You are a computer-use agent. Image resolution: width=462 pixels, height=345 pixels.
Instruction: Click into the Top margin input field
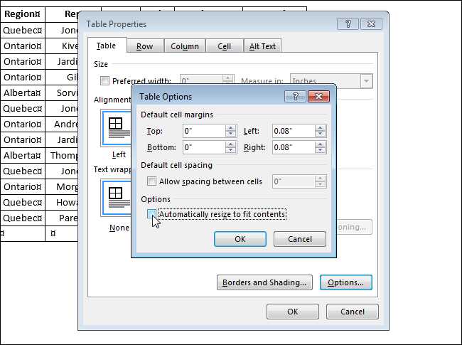pos(204,131)
